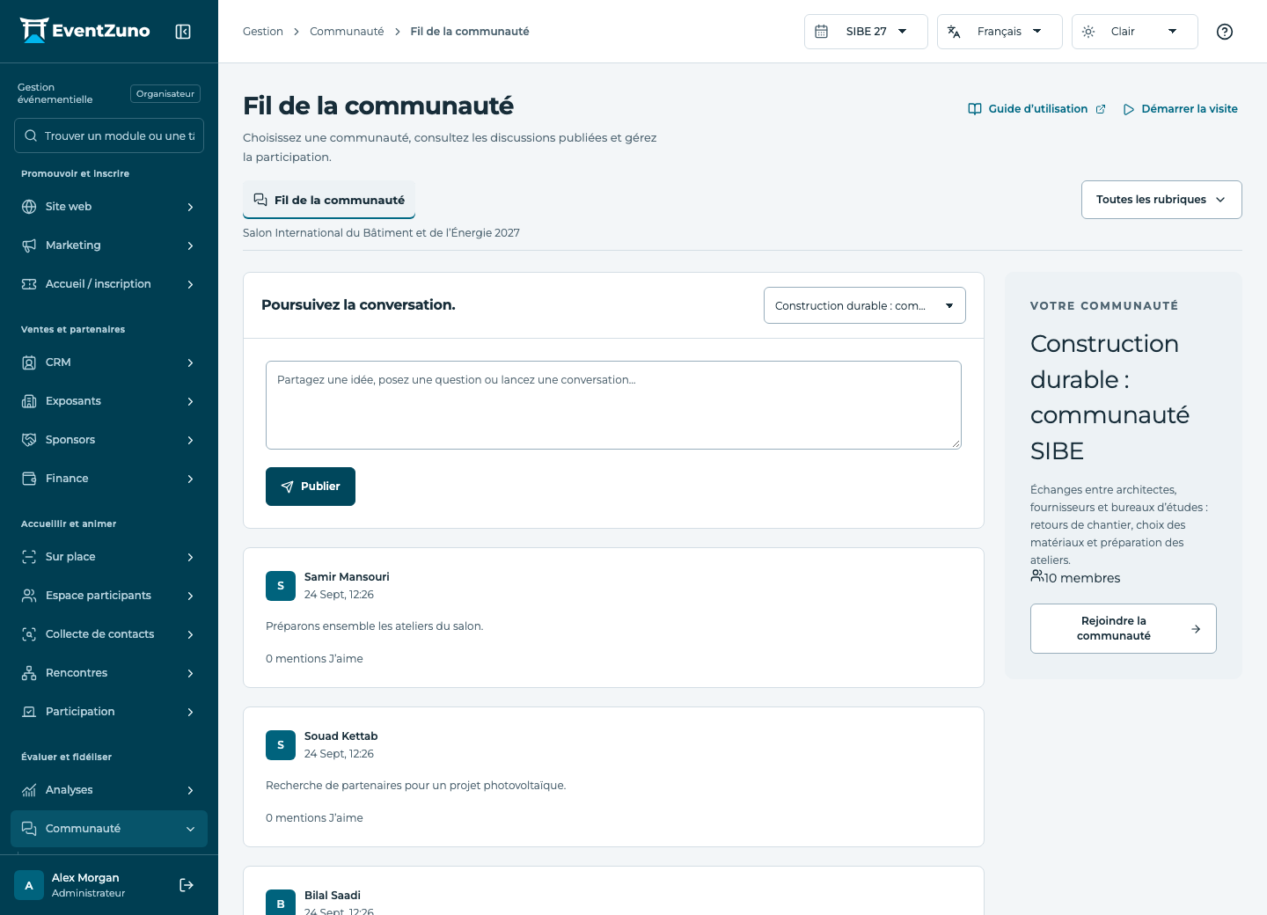
Task: Open the Construction durable community selector
Action: [865, 305]
